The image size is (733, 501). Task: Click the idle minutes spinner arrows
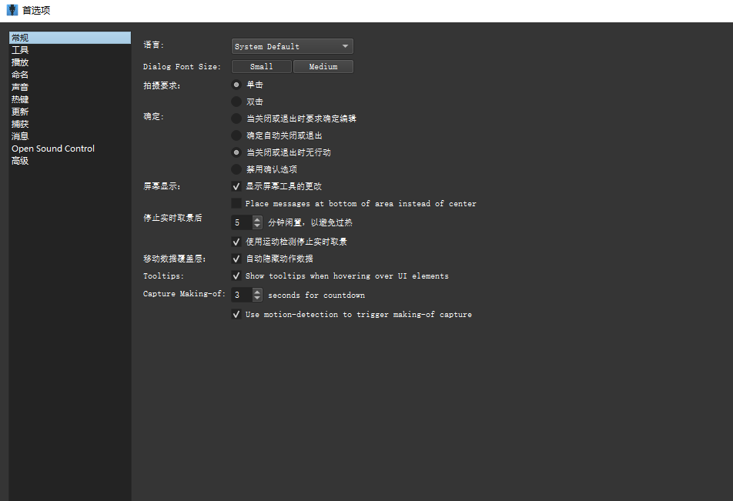[x=257, y=222]
